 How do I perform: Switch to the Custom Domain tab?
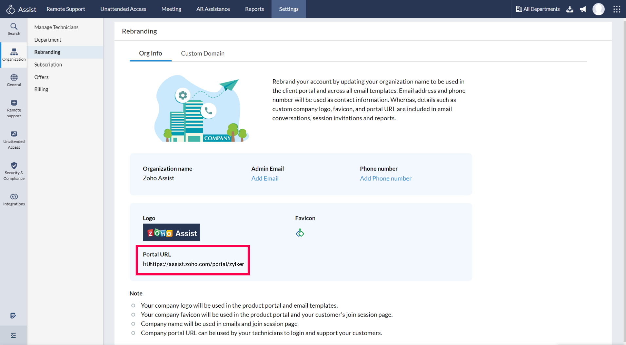(203, 53)
